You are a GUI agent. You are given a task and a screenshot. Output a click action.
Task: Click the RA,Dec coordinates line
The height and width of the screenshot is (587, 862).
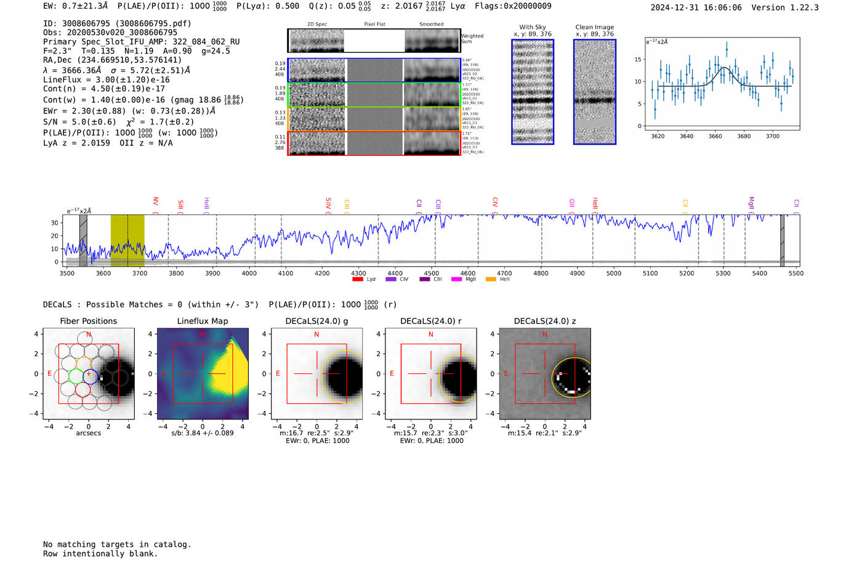[x=113, y=60]
